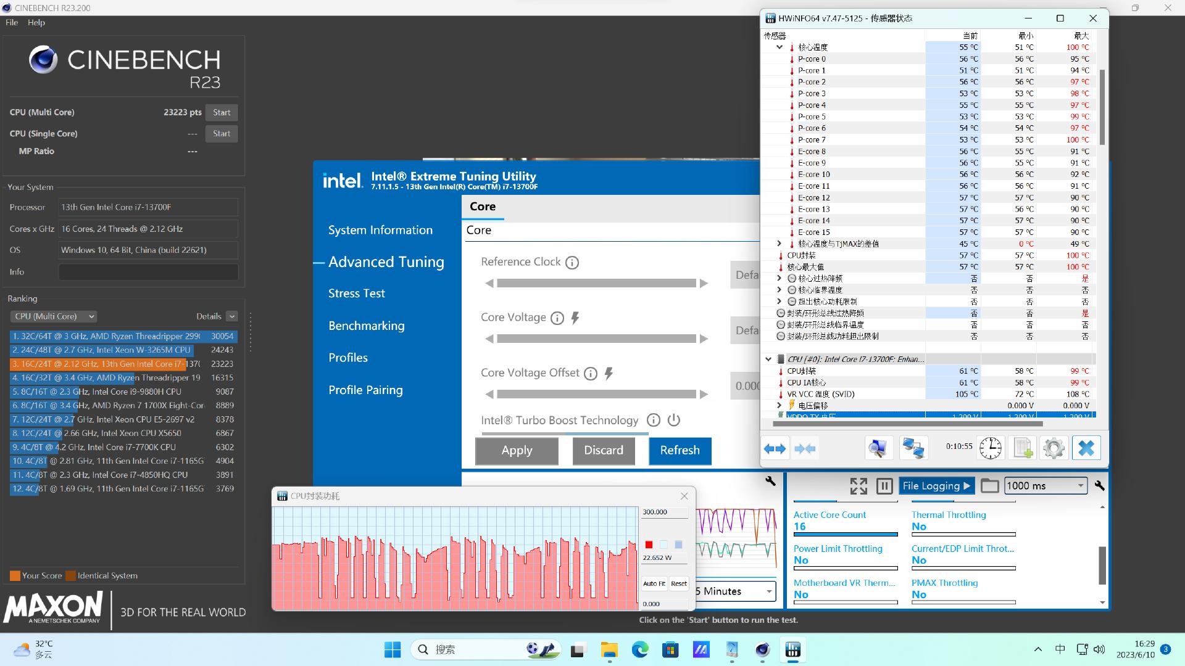1185x666 pixels.
Task: Toggle Intel Turbo Boost power icon
Action: (674, 421)
